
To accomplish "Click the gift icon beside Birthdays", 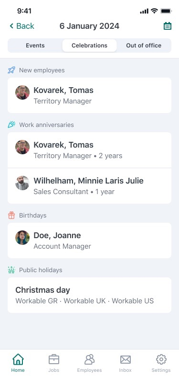I will click(11, 215).
